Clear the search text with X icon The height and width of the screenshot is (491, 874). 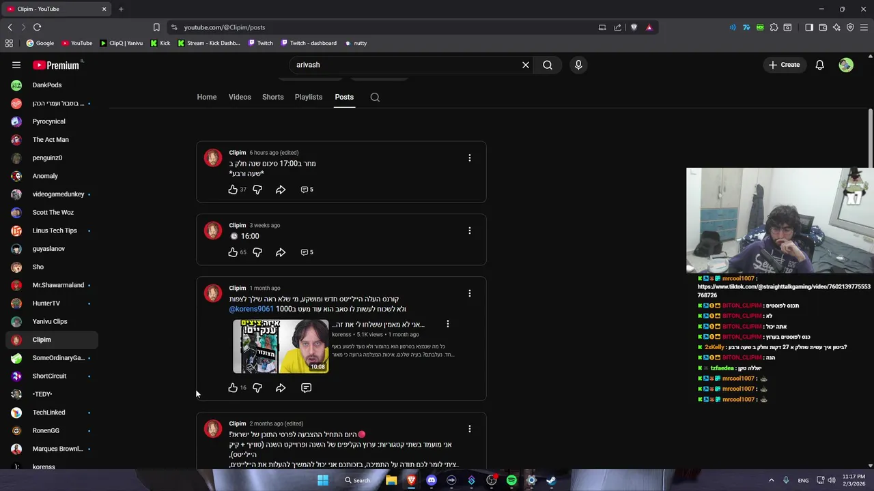(x=526, y=65)
